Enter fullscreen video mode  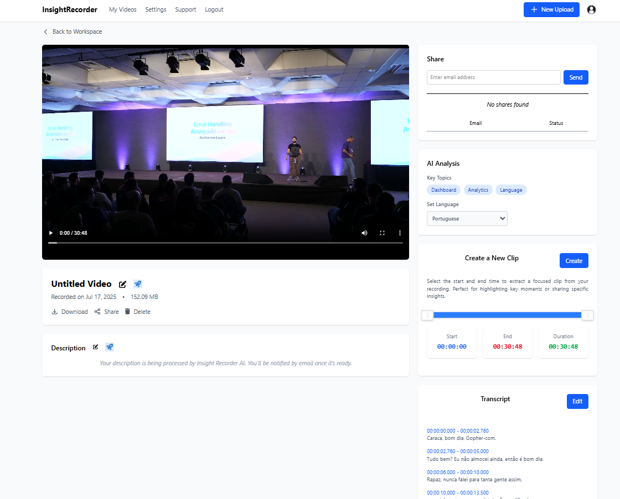382,233
